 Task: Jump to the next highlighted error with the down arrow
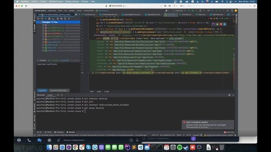[x=233, y=18]
